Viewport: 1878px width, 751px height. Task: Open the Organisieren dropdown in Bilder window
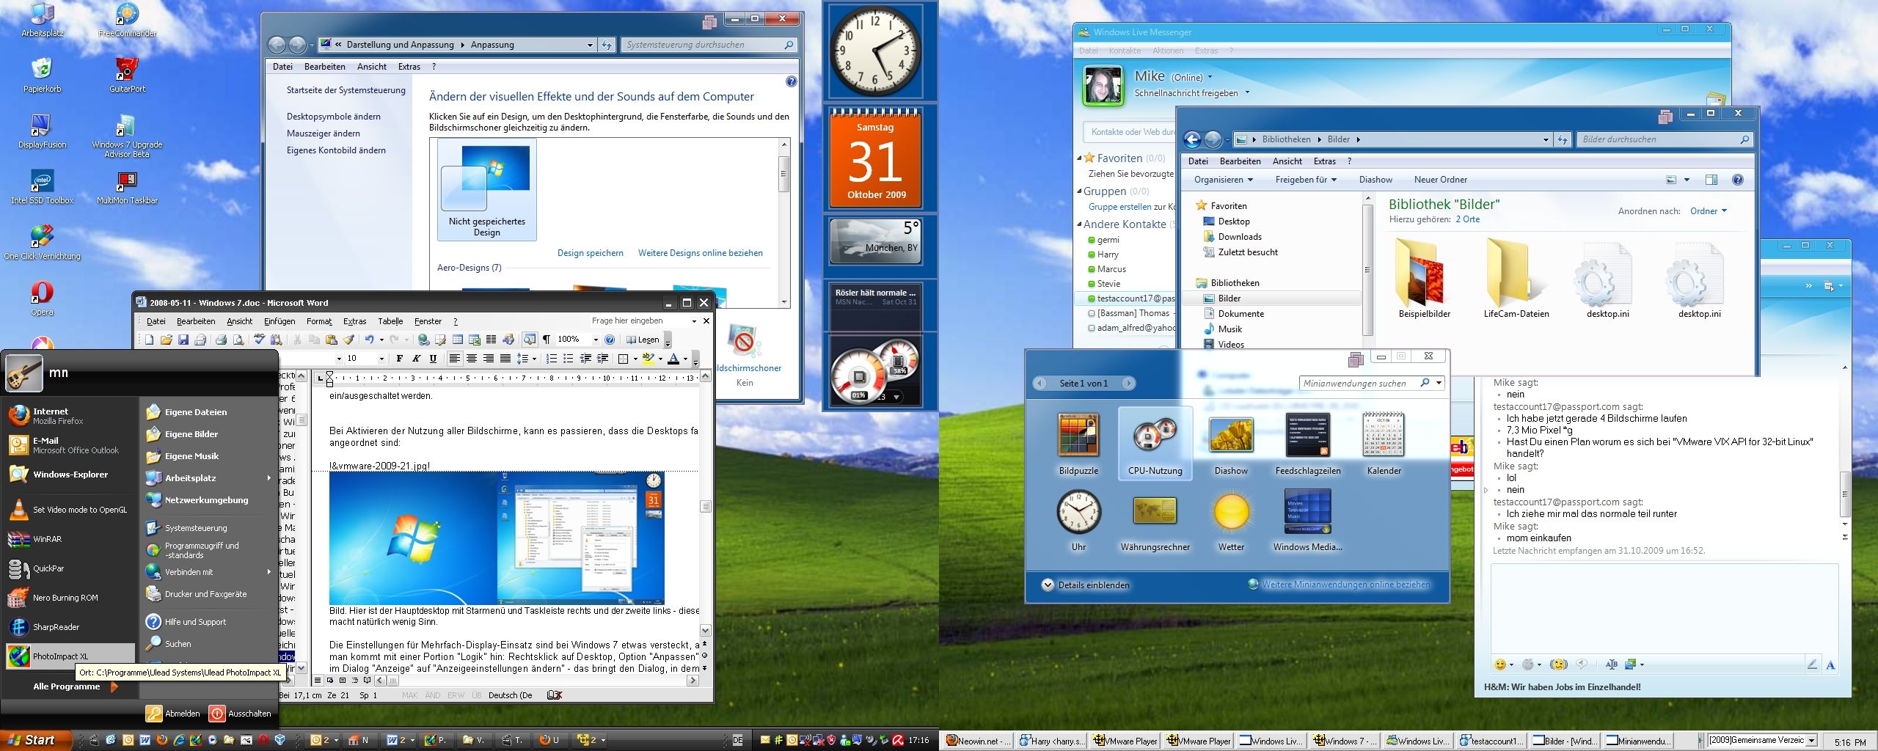tap(1223, 180)
